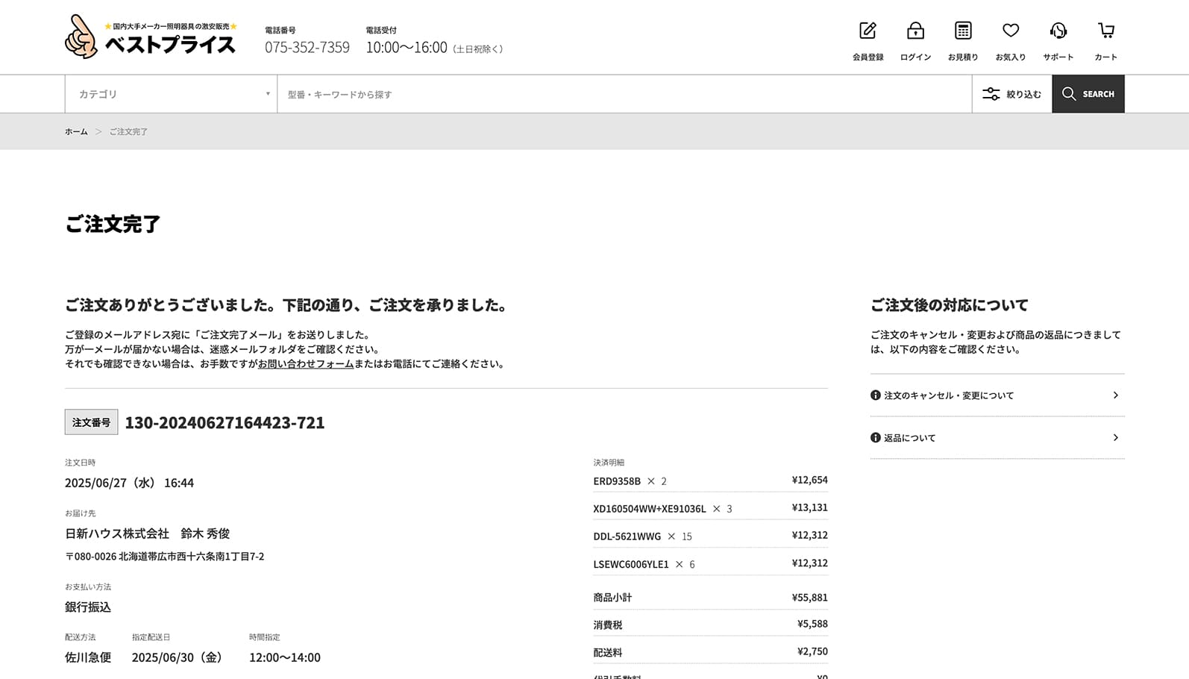Click the カテゴリ dropdown arrow
The height and width of the screenshot is (679, 1189).
pos(268,94)
